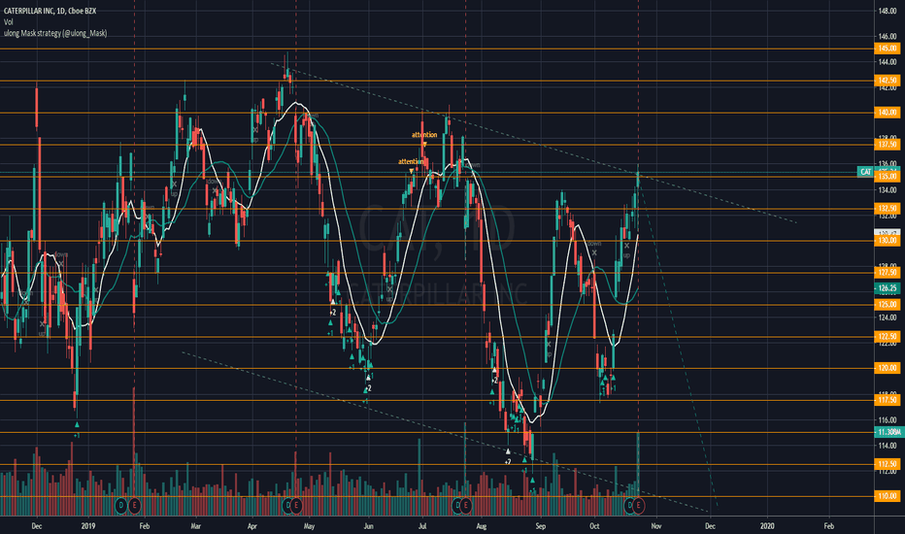Click the 142.50 orange price level label
This screenshot has width=905, height=534.
[888, 81]
